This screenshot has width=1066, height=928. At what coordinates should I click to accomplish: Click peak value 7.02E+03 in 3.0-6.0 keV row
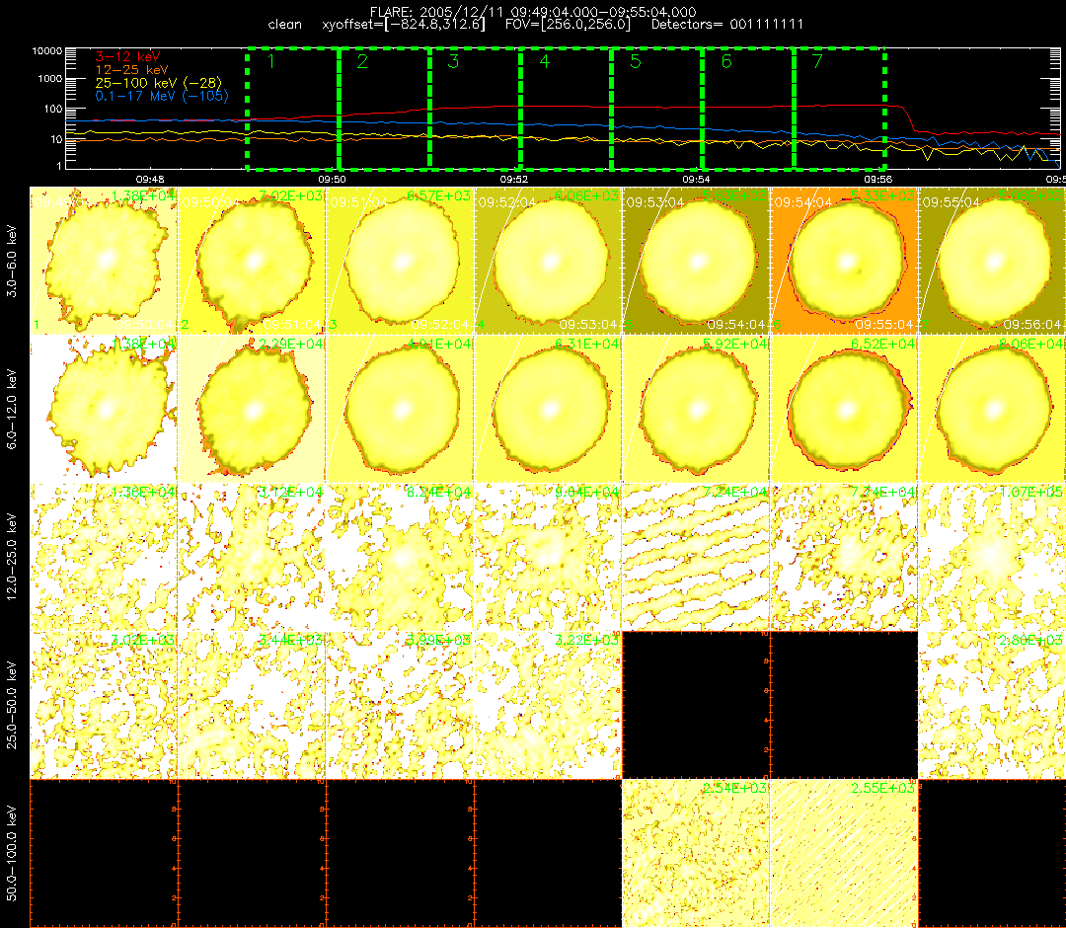coord(291,195)
